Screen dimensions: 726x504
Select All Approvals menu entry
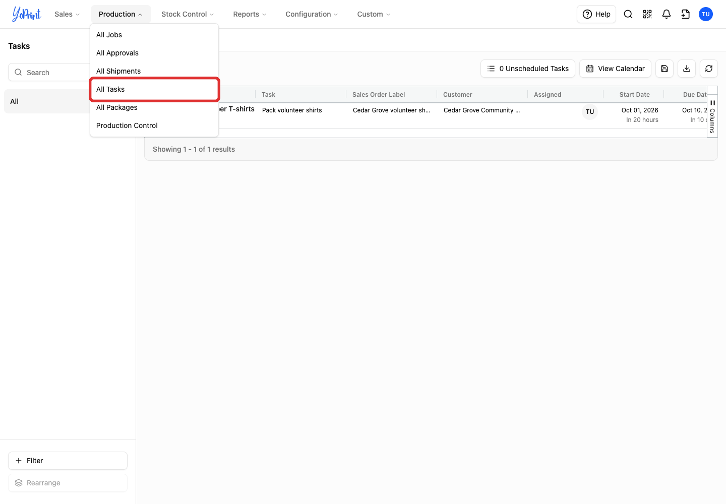point(154,53)
